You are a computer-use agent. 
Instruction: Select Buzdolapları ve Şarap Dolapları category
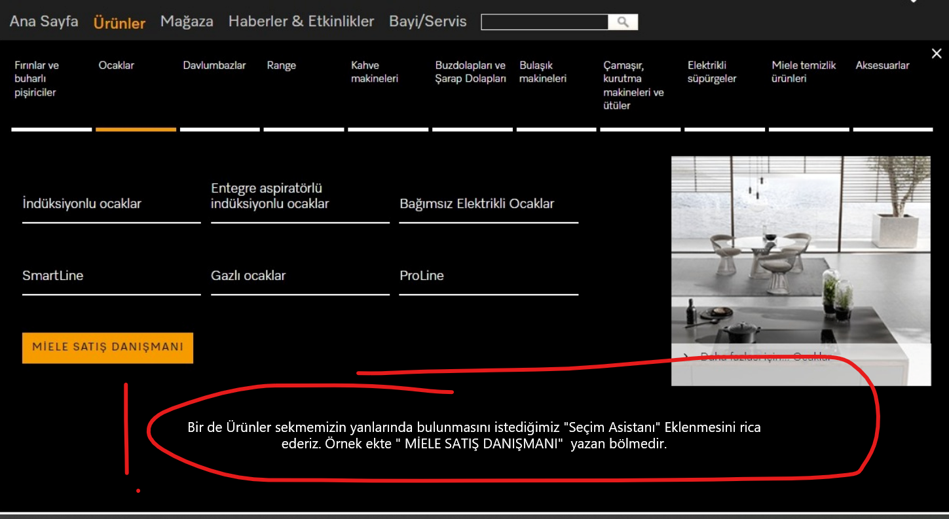[x=472, y=72]
